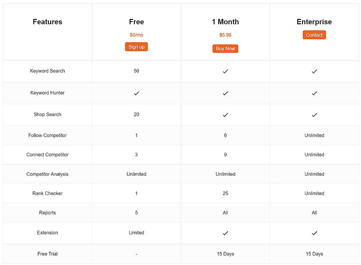Viewport: 361px width, 265px height.
Task: Click the Keyword Hunter checkmark under Enterprise
Action: tap(314, 93)
